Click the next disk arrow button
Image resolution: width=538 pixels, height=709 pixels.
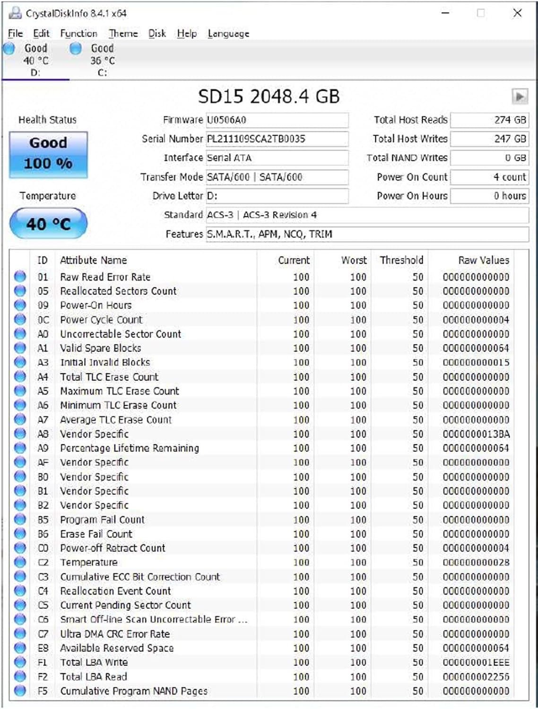[520, 97]
